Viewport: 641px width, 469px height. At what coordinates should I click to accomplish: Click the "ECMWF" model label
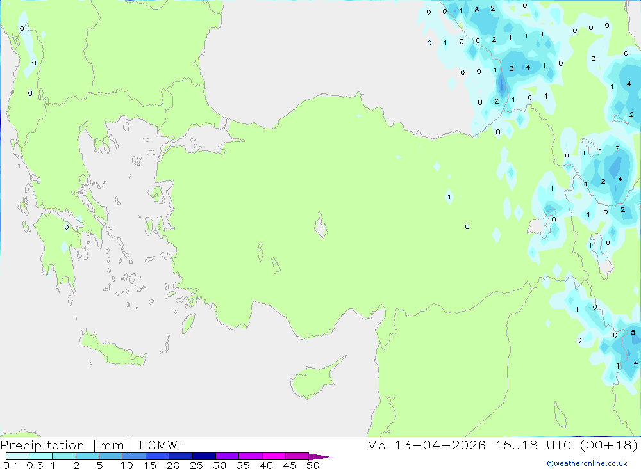(162, 445)
